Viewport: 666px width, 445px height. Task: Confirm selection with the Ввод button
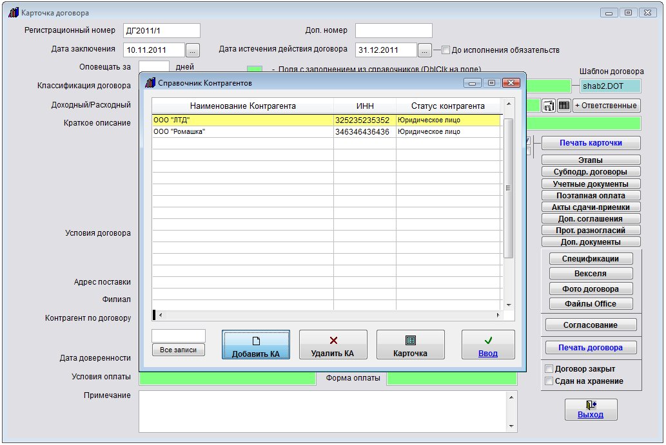(x=488, y=345)
